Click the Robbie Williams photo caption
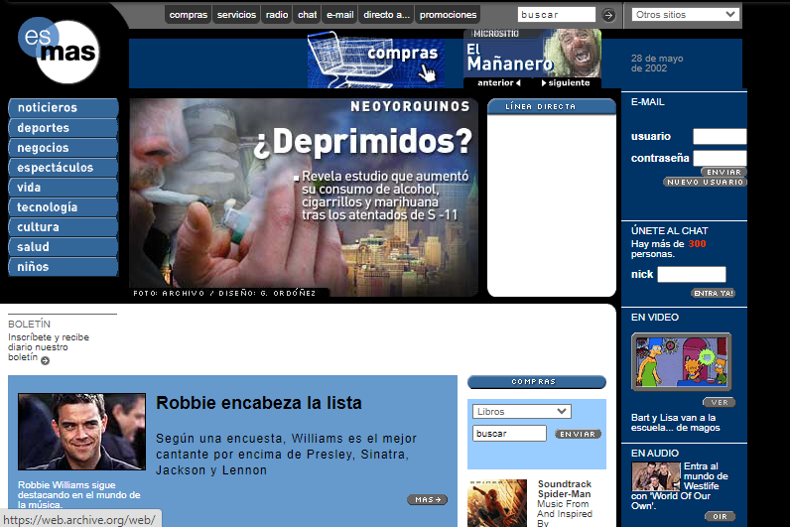Viewport: 790px width, 527px height. click(79, 495)
